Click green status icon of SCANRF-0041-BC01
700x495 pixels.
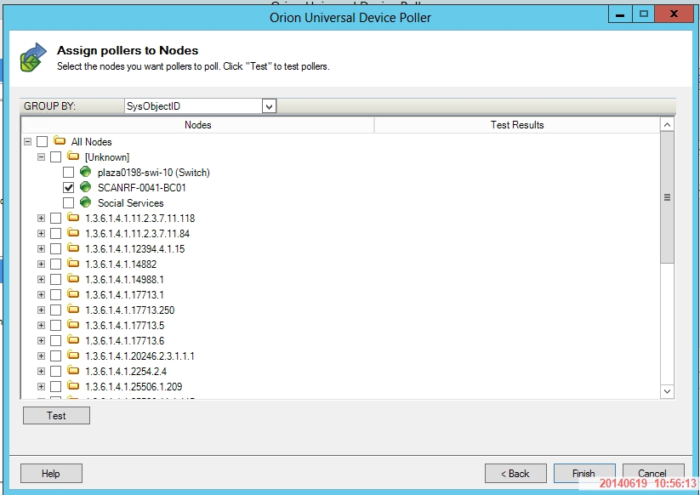85,187
